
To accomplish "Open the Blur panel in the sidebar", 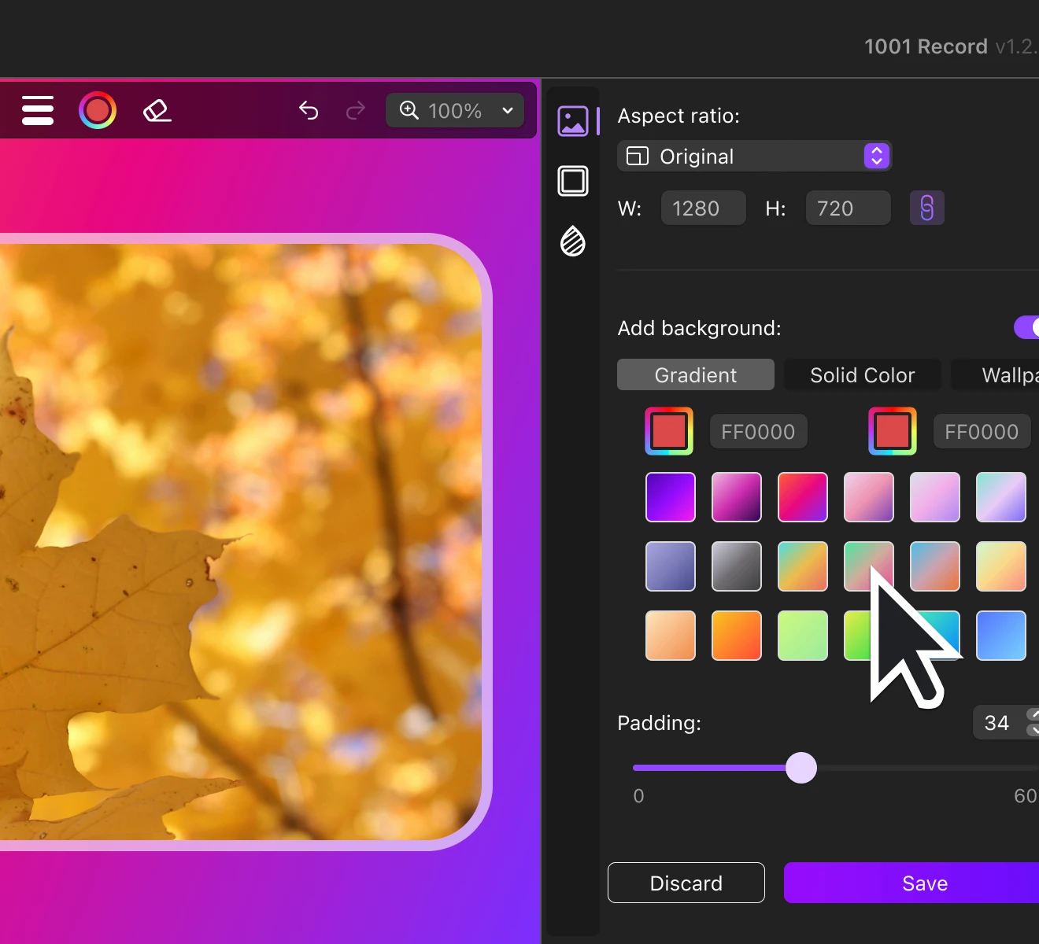I will click(572, 242).
